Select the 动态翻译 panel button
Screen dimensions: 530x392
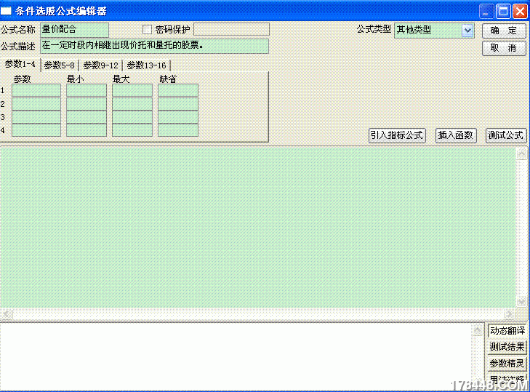pos(507,331)
